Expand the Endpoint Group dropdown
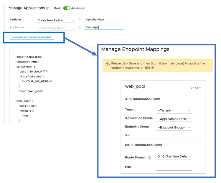 click(174, 128)
